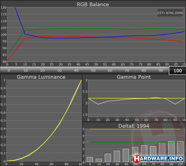Select the 20 grayscale level step
186x166 pixels.
point(42,70)
